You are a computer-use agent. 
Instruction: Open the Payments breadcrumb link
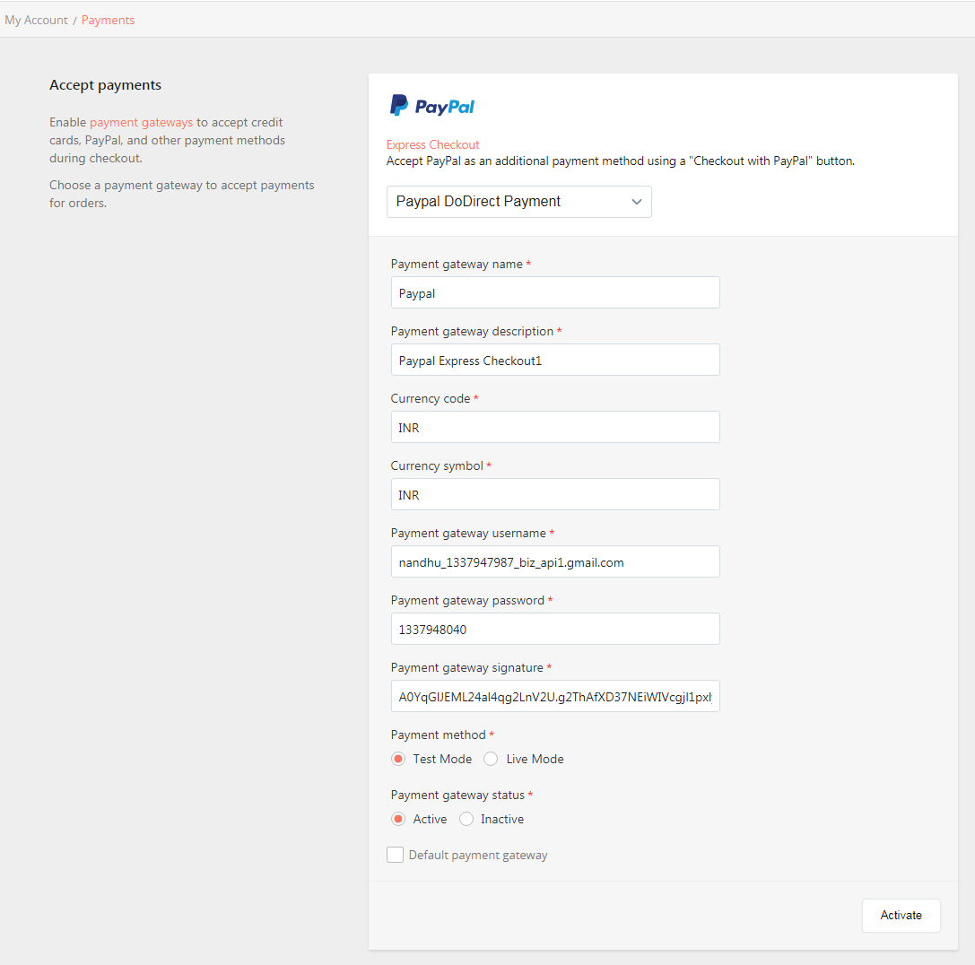click(109, 20)
